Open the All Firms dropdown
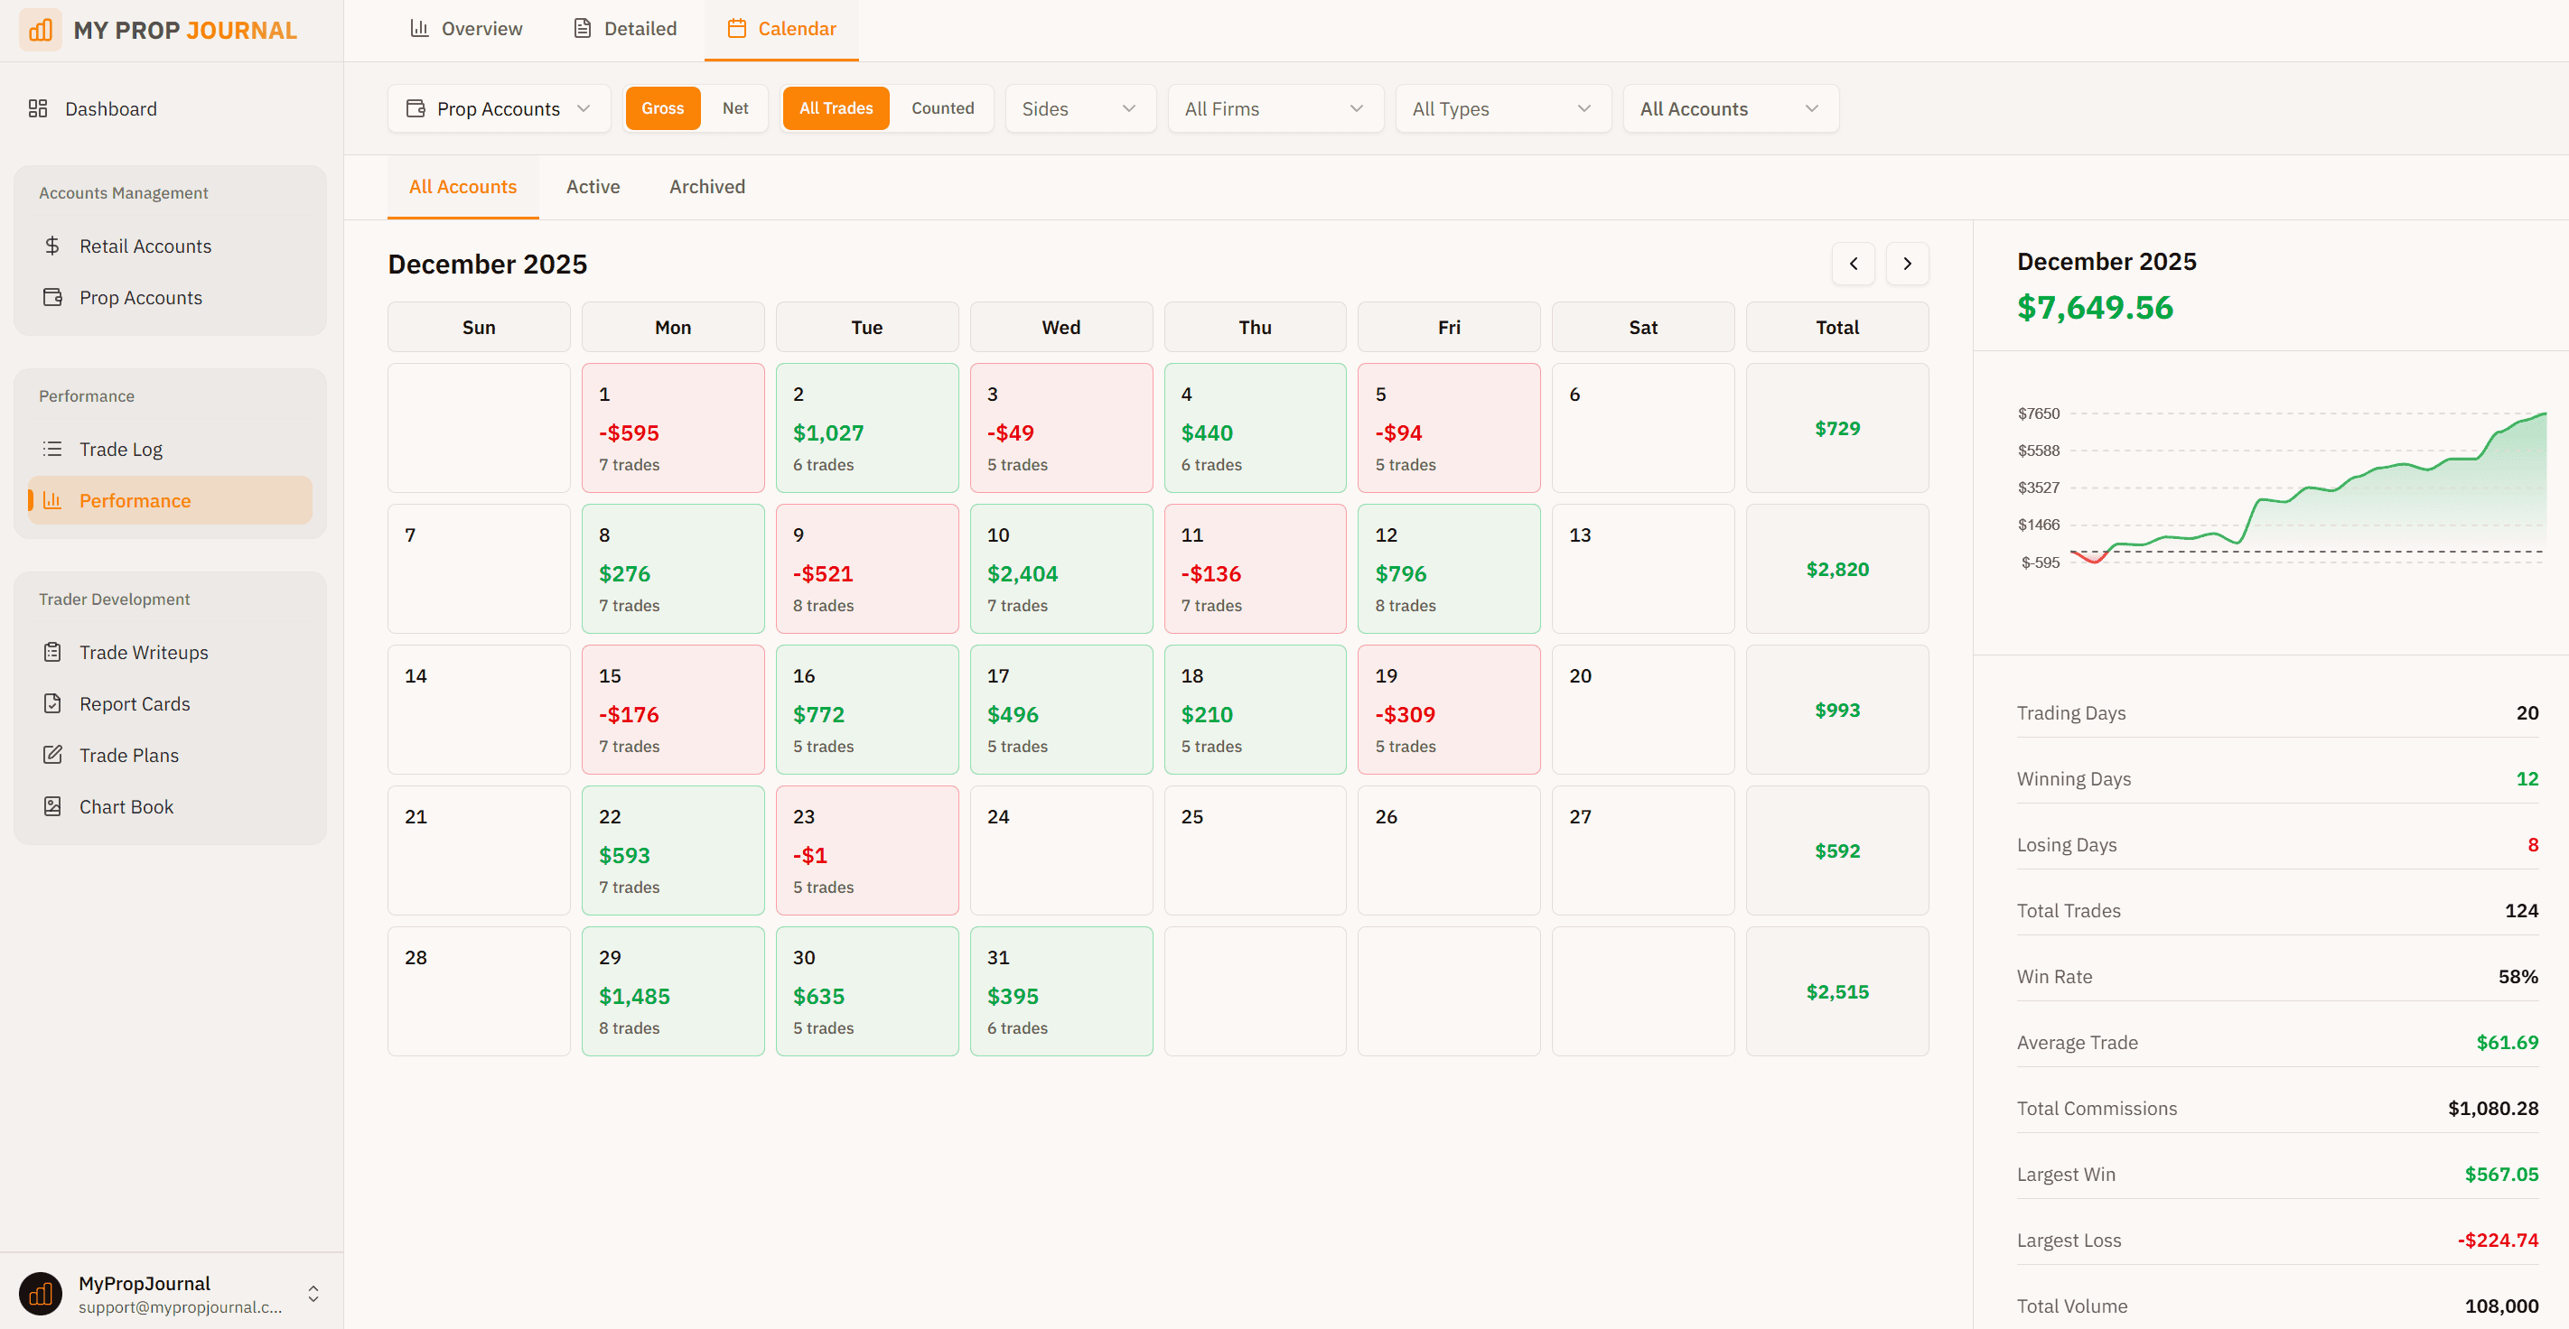The image size is (2569, 1329). click(x=1275, y=108)
